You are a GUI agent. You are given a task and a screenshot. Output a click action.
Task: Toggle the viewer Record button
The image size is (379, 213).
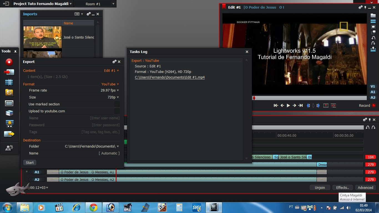pos(374,105)
